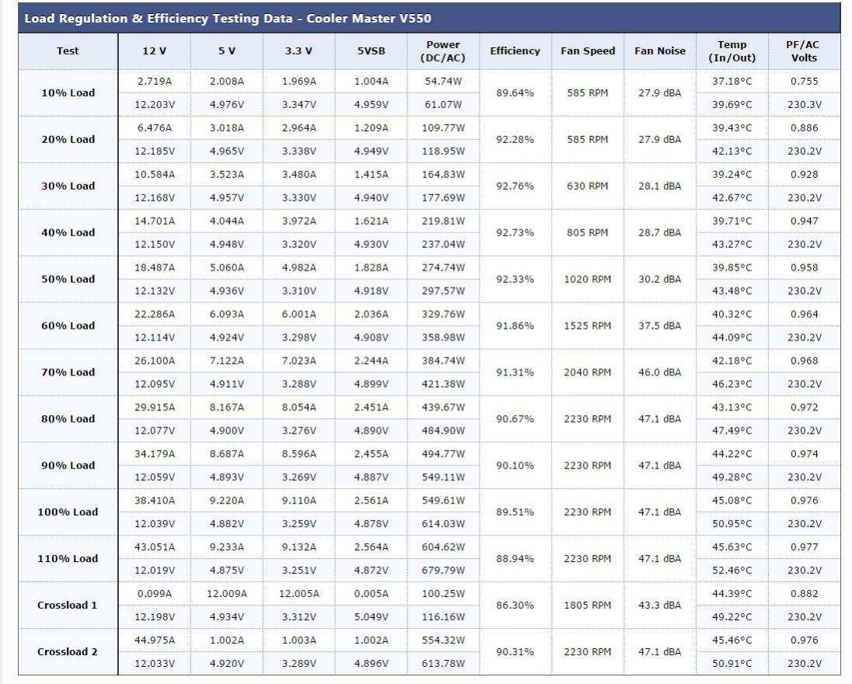Click the 46.0 dBA noise value

[660, 372]
